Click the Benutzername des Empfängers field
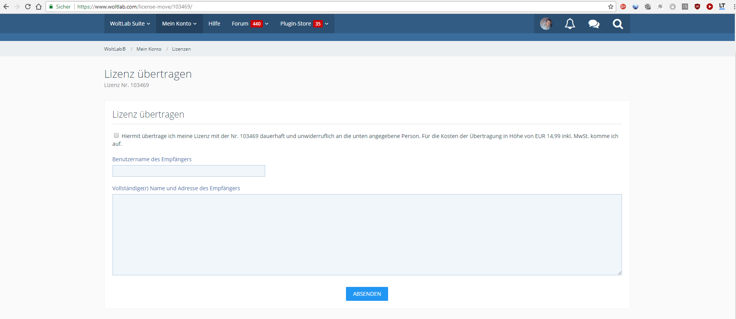736x319 pixels. click(189, 171)
